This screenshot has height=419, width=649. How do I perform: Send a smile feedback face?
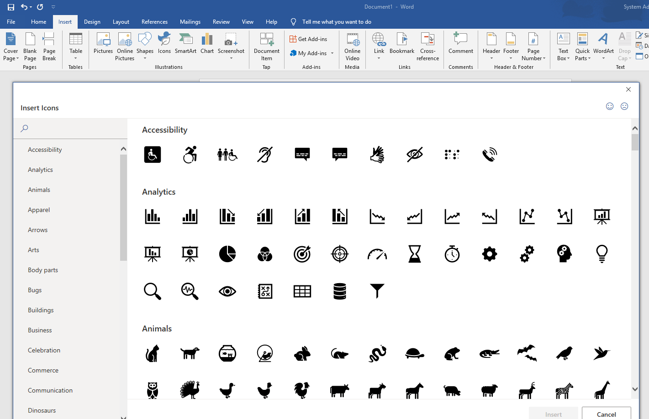point(610,106)
